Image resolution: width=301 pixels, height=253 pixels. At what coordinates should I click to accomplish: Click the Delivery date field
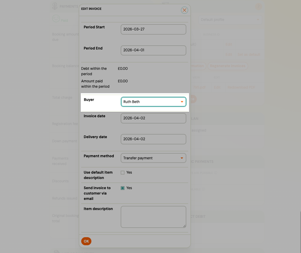coord(153,139)
